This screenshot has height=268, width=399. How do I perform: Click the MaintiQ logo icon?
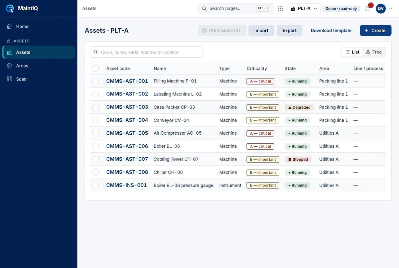tap(10, 8)
